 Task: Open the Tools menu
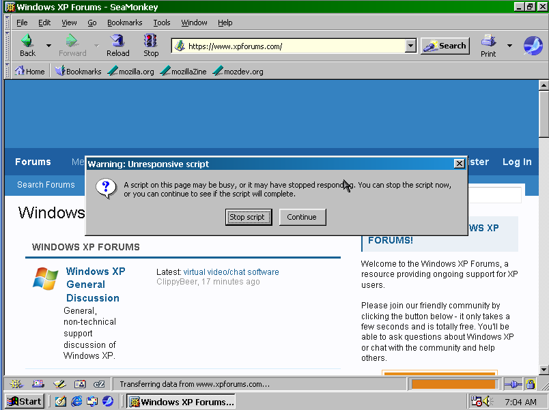(x=161, y=23)
